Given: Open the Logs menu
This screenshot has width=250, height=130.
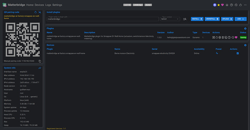Looking at the screenshot, I should point(48,5).
